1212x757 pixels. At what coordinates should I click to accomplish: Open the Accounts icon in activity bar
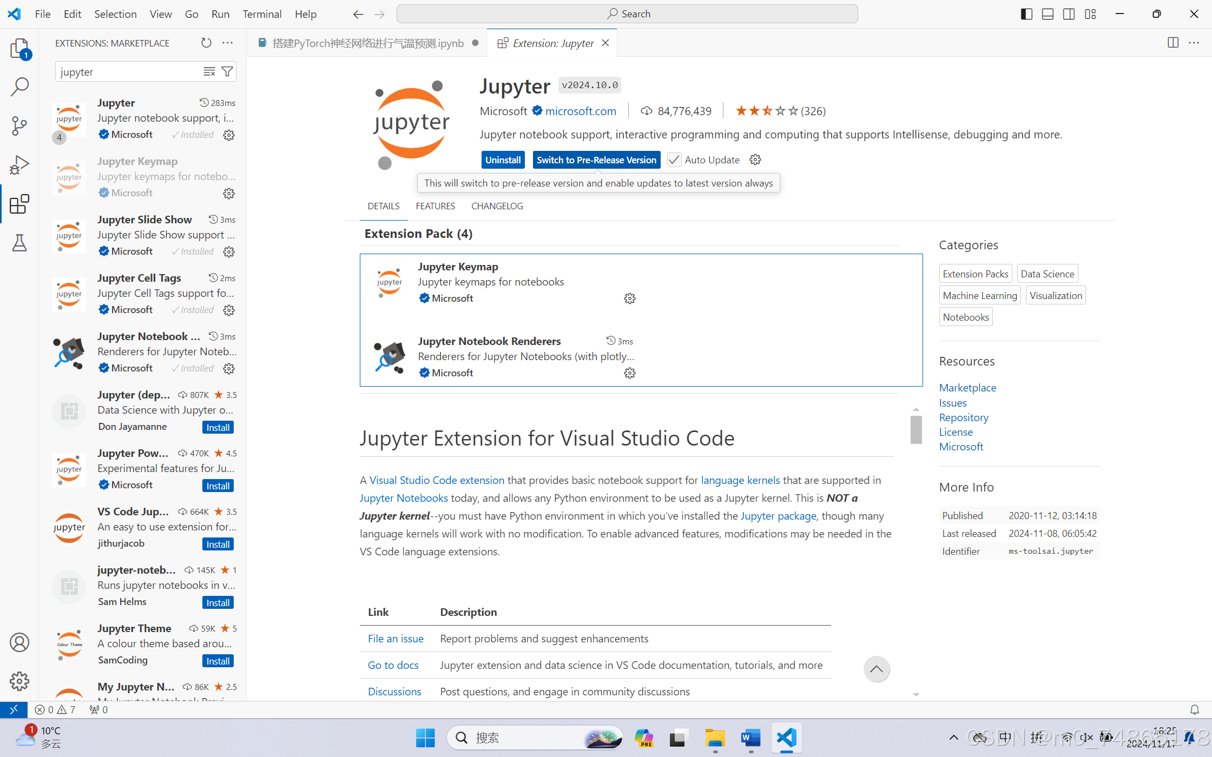pos(19,642)
